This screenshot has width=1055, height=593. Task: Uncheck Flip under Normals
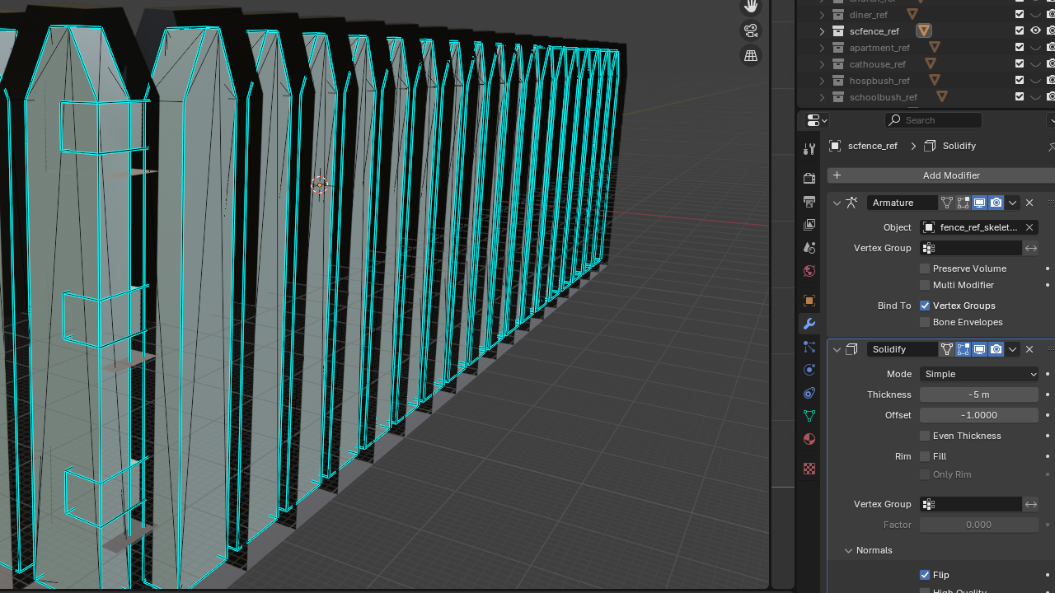pyautogui.click(x=925, y=575)
